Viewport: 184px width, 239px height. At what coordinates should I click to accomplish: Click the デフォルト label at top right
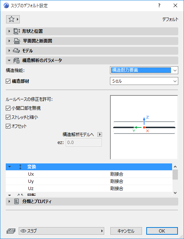[x=170, y=19]
